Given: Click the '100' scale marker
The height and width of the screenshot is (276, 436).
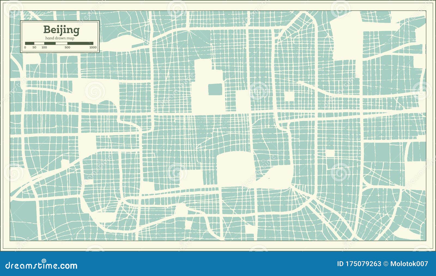Looking at the screenshot, I should (x=44, y=47).
